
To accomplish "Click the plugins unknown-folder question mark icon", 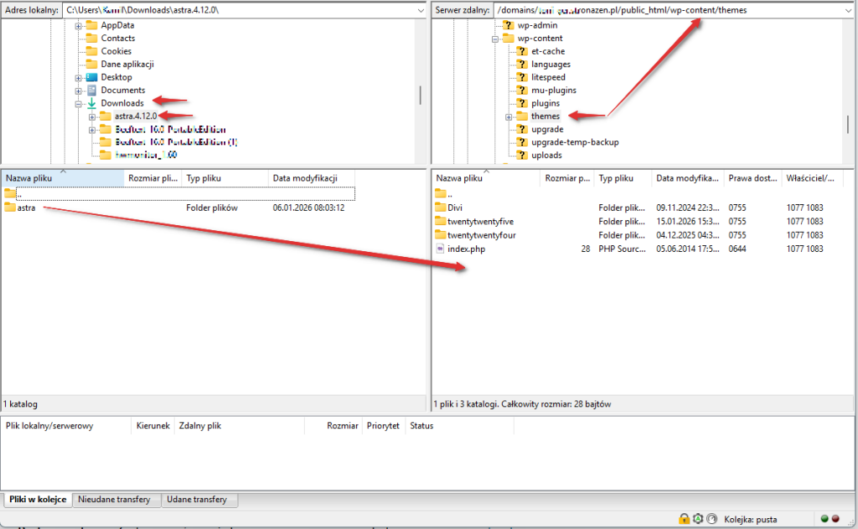I will [x=522, y=103].
